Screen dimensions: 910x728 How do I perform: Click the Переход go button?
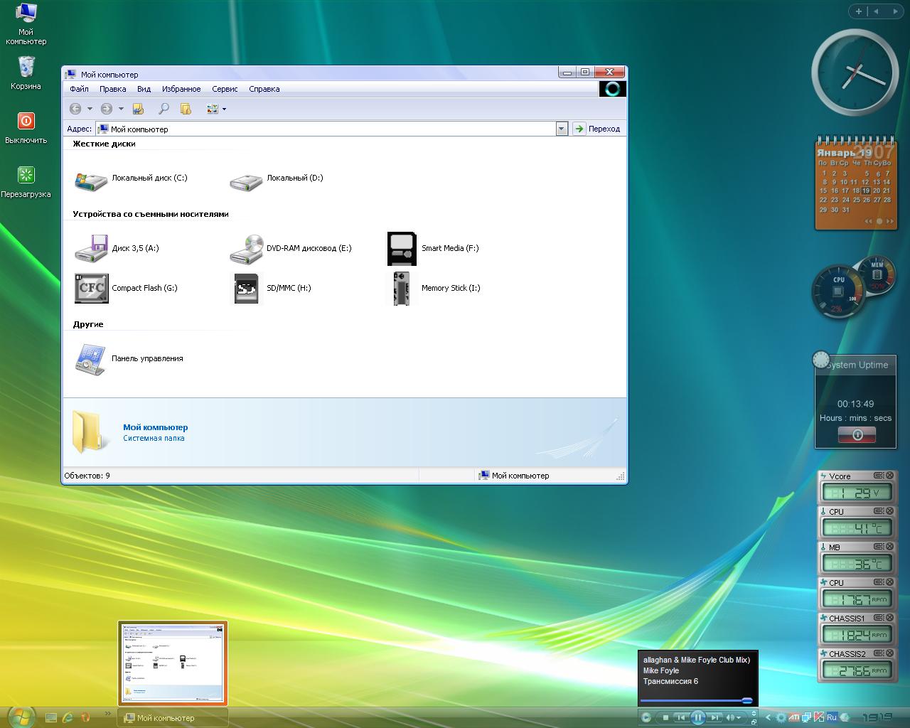(597, 129)
